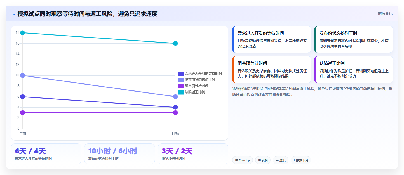
Task: Hide the 需求进入开发前等待时间 series via legend text
Action: click(x=203, y=74)
